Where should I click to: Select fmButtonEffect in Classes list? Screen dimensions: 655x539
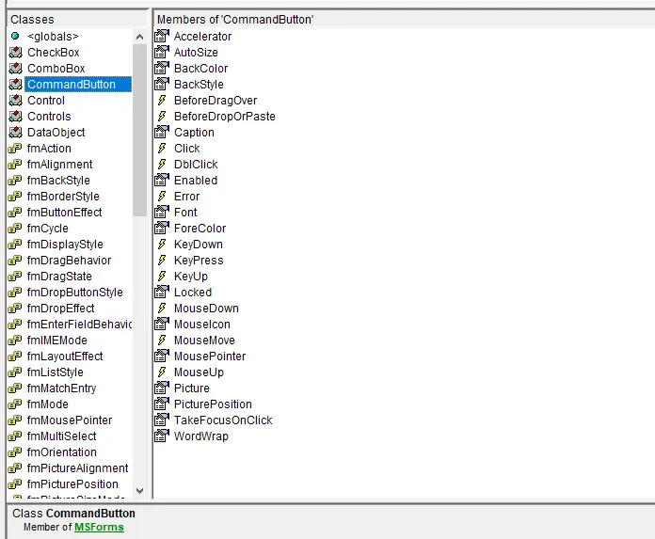[64, 212]
